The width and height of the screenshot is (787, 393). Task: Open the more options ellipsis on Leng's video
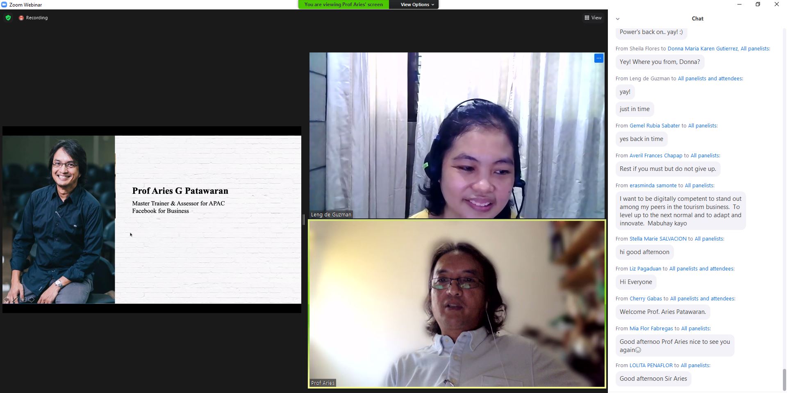(598, 58)
